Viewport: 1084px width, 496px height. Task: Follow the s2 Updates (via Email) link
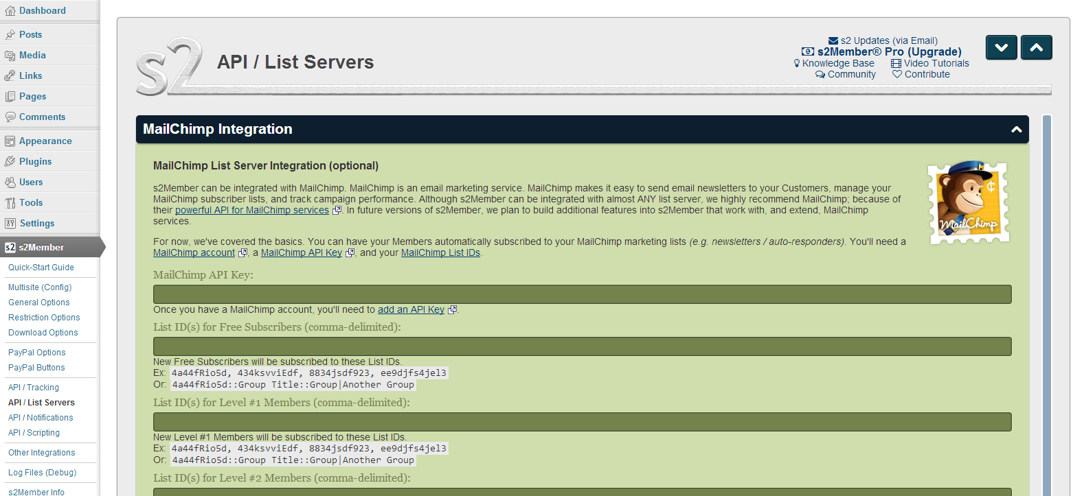[889, 40]
